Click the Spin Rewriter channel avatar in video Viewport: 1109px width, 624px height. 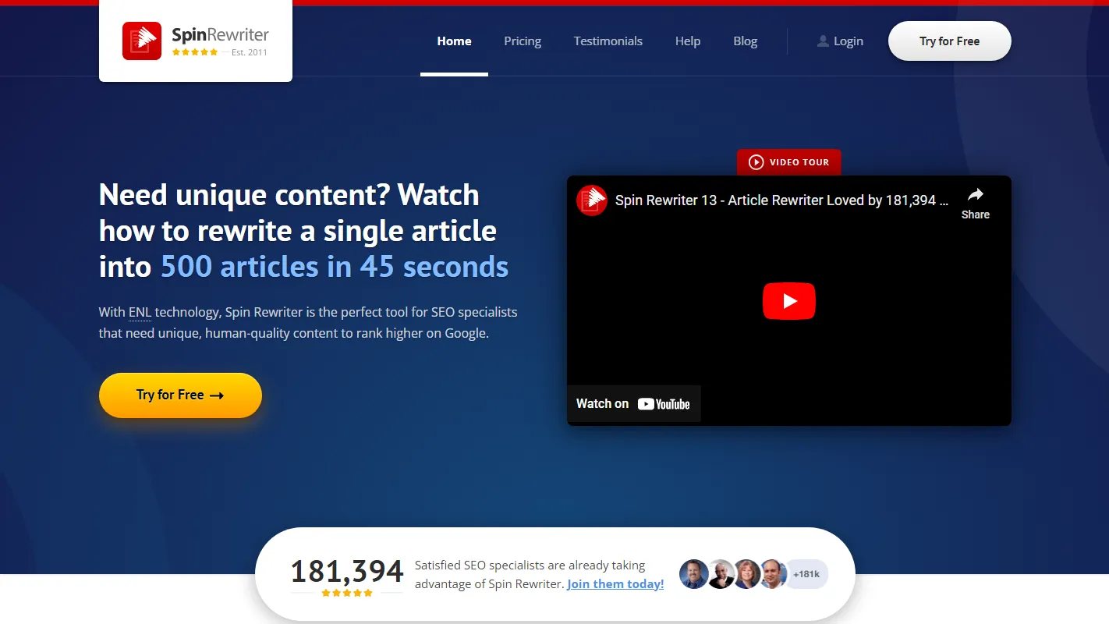click(592, 200)
